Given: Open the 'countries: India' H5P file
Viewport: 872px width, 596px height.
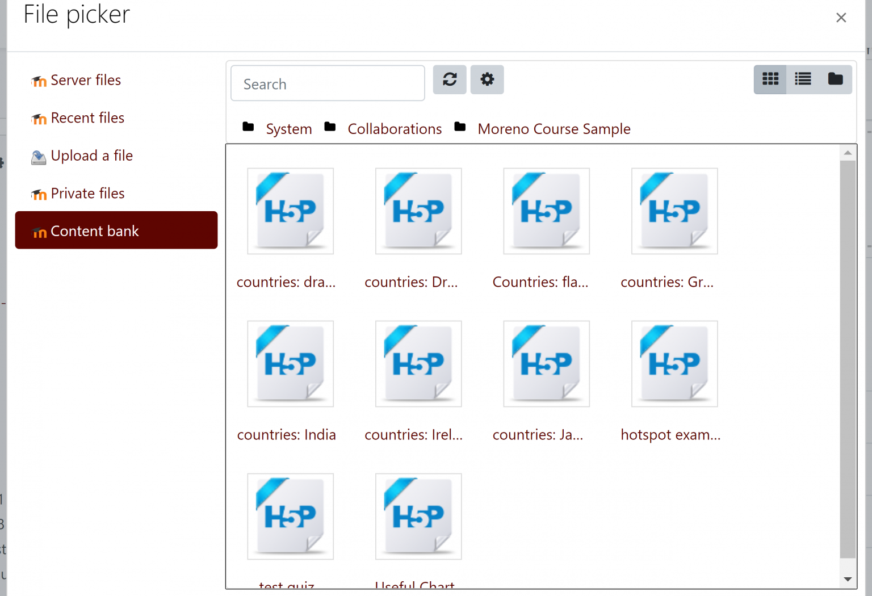Looking at the screenshot, I should tap(290, 364).
